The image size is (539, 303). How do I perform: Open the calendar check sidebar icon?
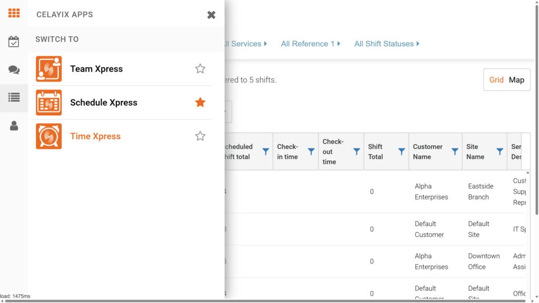pyautogui.click(x=14, y=42)
